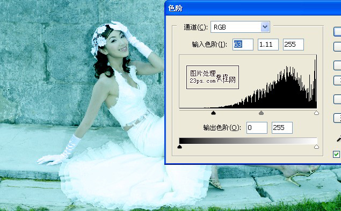Click the input shadow level field showing 53
Screen dimensions: 341x211
[x=243, y=45]
